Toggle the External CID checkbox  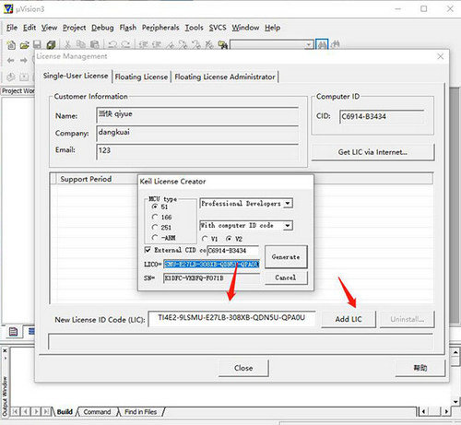[x=148, y=250]
